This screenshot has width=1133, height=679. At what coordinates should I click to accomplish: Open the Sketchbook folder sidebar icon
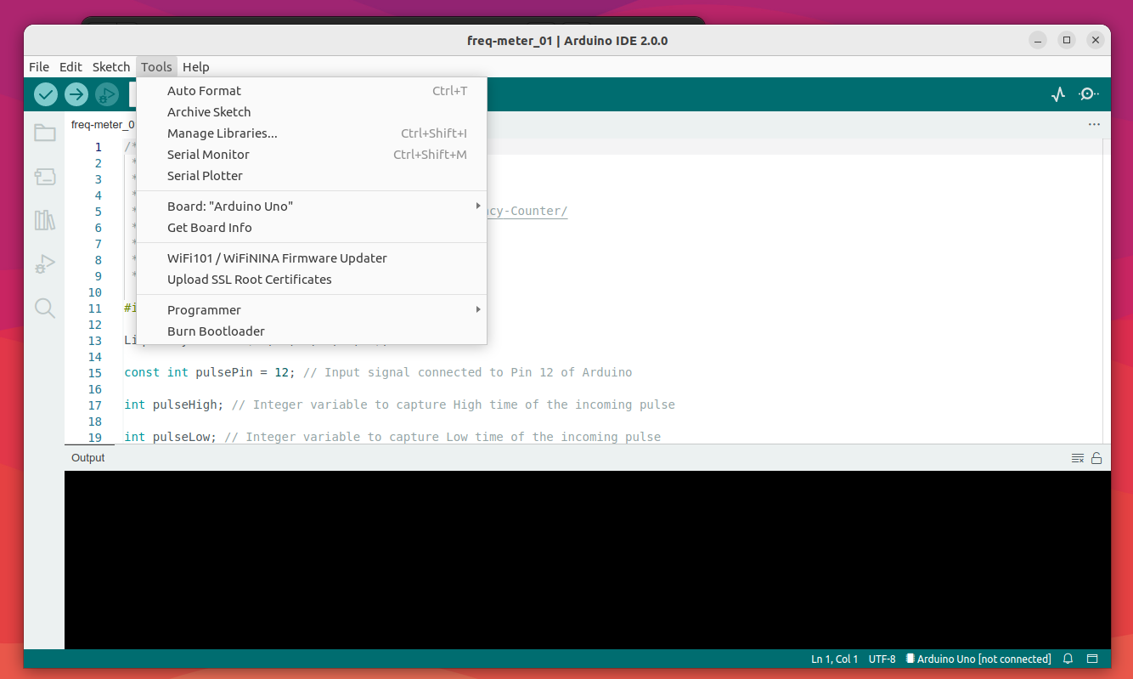45,133
